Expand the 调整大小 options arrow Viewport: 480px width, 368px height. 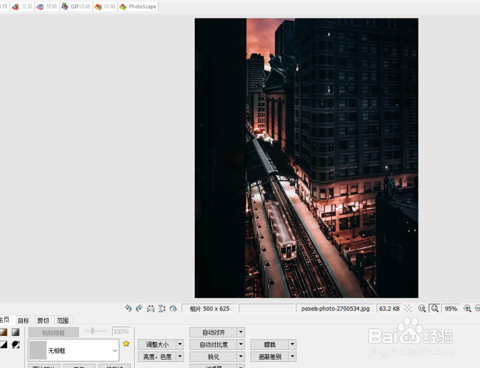coord(180,344)
